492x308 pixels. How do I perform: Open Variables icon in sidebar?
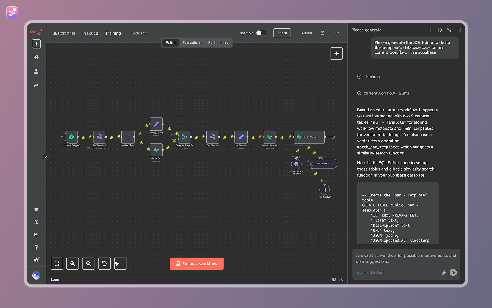pyautogui.click(x=36, y=222)
